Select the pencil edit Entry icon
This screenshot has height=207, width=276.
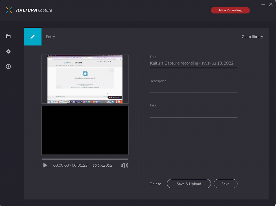pyautogui.click(x=33, y=37)
